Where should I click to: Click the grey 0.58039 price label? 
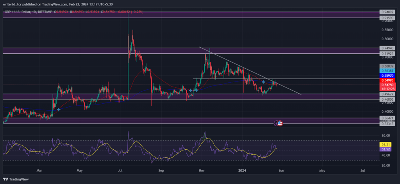387,65
